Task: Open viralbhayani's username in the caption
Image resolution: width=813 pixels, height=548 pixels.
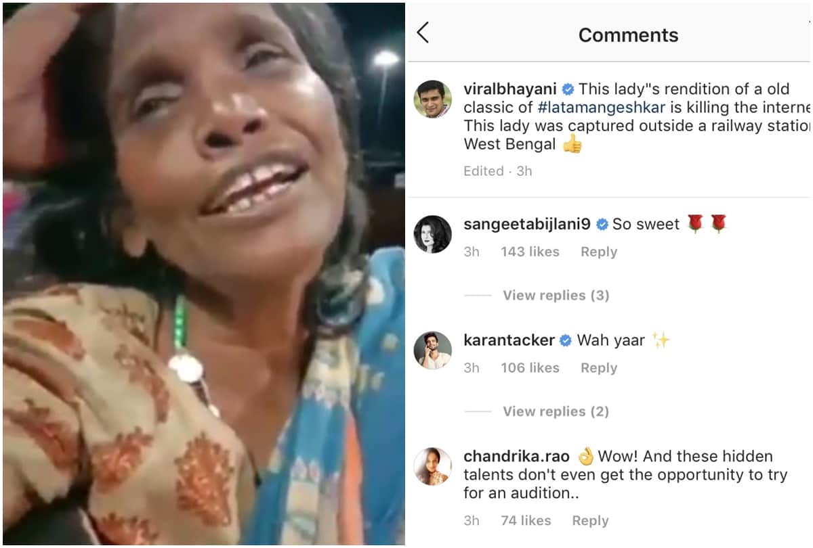Action: point(509,89)
